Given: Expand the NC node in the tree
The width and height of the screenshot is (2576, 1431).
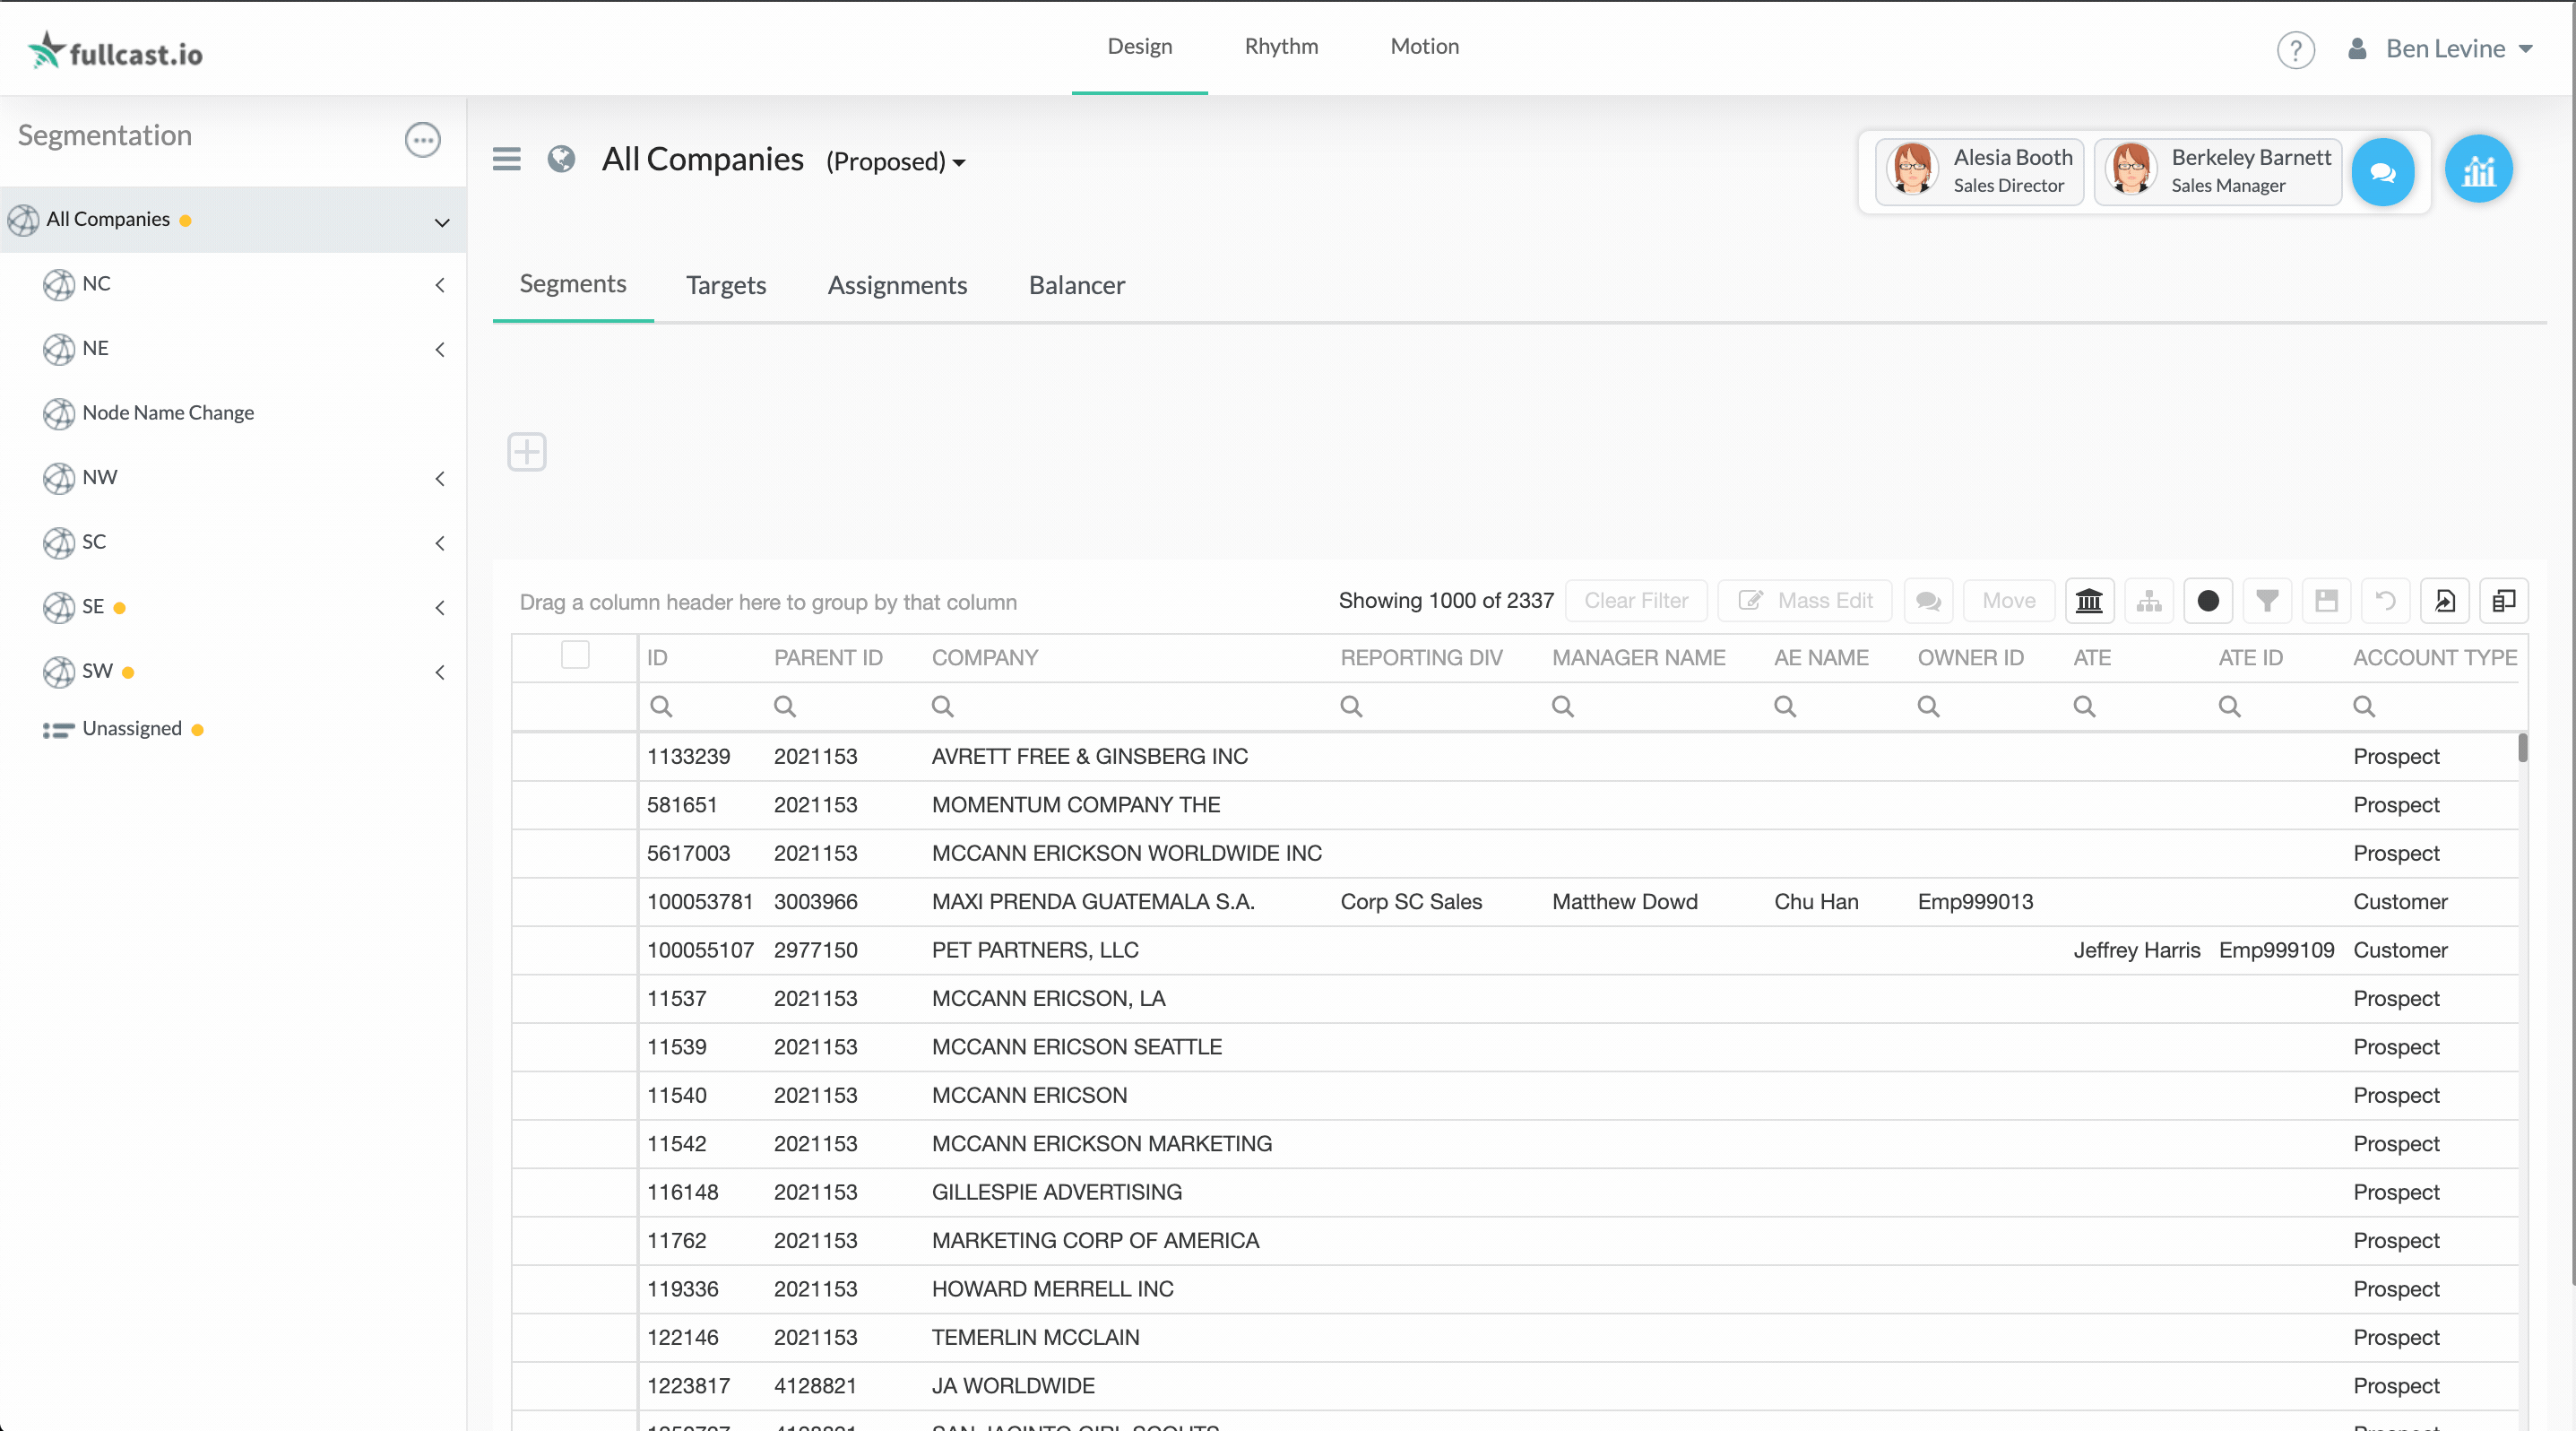Looking at the screenshot, I should tap(440, 285).
